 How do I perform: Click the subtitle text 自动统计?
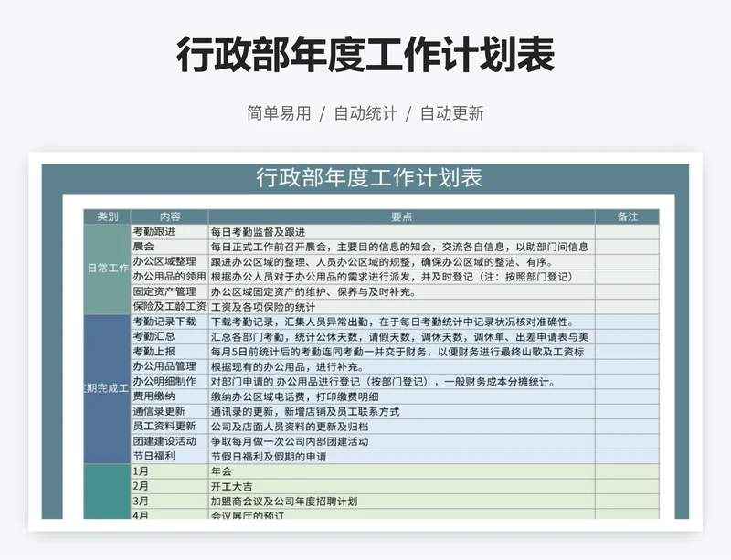(x=365, y=113)
